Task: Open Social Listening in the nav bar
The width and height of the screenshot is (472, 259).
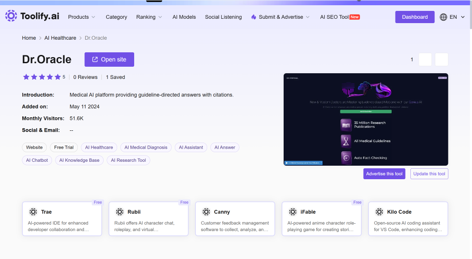Action: tap(223, 17)
